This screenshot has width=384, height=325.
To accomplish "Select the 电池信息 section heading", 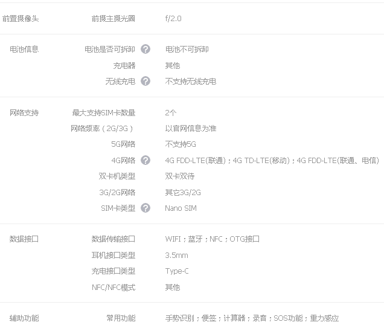I will (24, 49).
